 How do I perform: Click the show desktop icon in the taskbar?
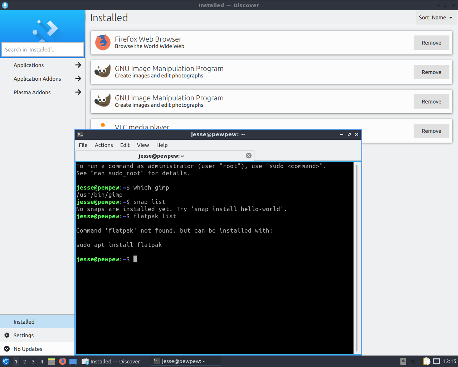(73, 361)
